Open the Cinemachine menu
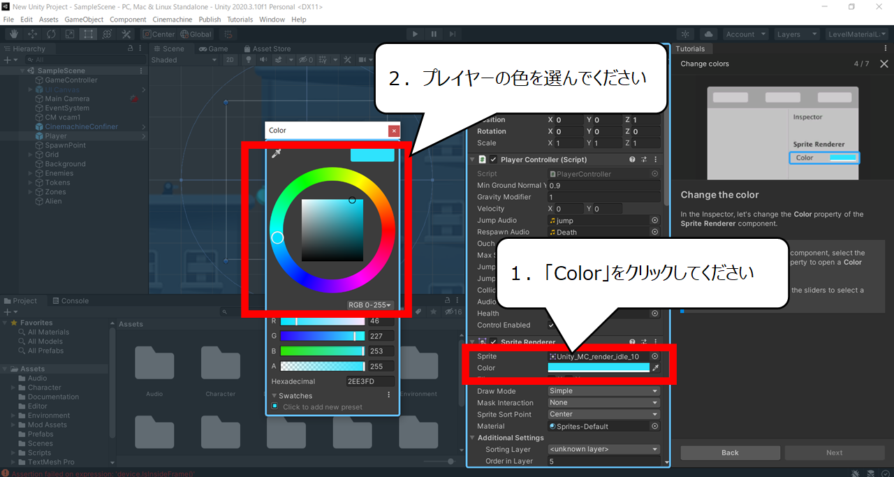Screen dimensions: 894x477 point(172,20)
